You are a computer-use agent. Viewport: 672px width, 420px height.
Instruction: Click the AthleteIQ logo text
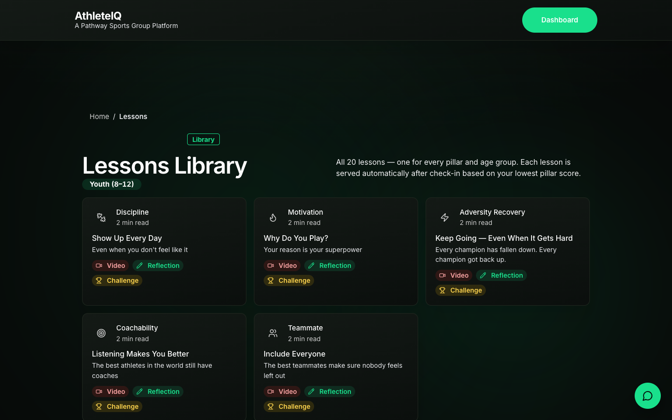tap(98, 16)
